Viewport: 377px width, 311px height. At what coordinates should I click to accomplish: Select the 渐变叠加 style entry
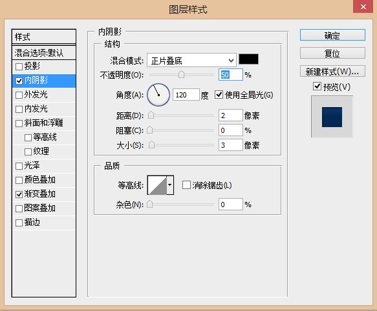tap(44, 194)
